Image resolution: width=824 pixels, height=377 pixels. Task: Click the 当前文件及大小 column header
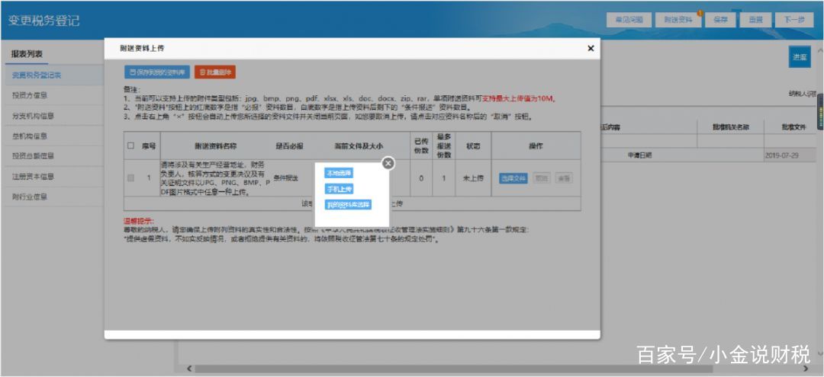click(359, 145)
